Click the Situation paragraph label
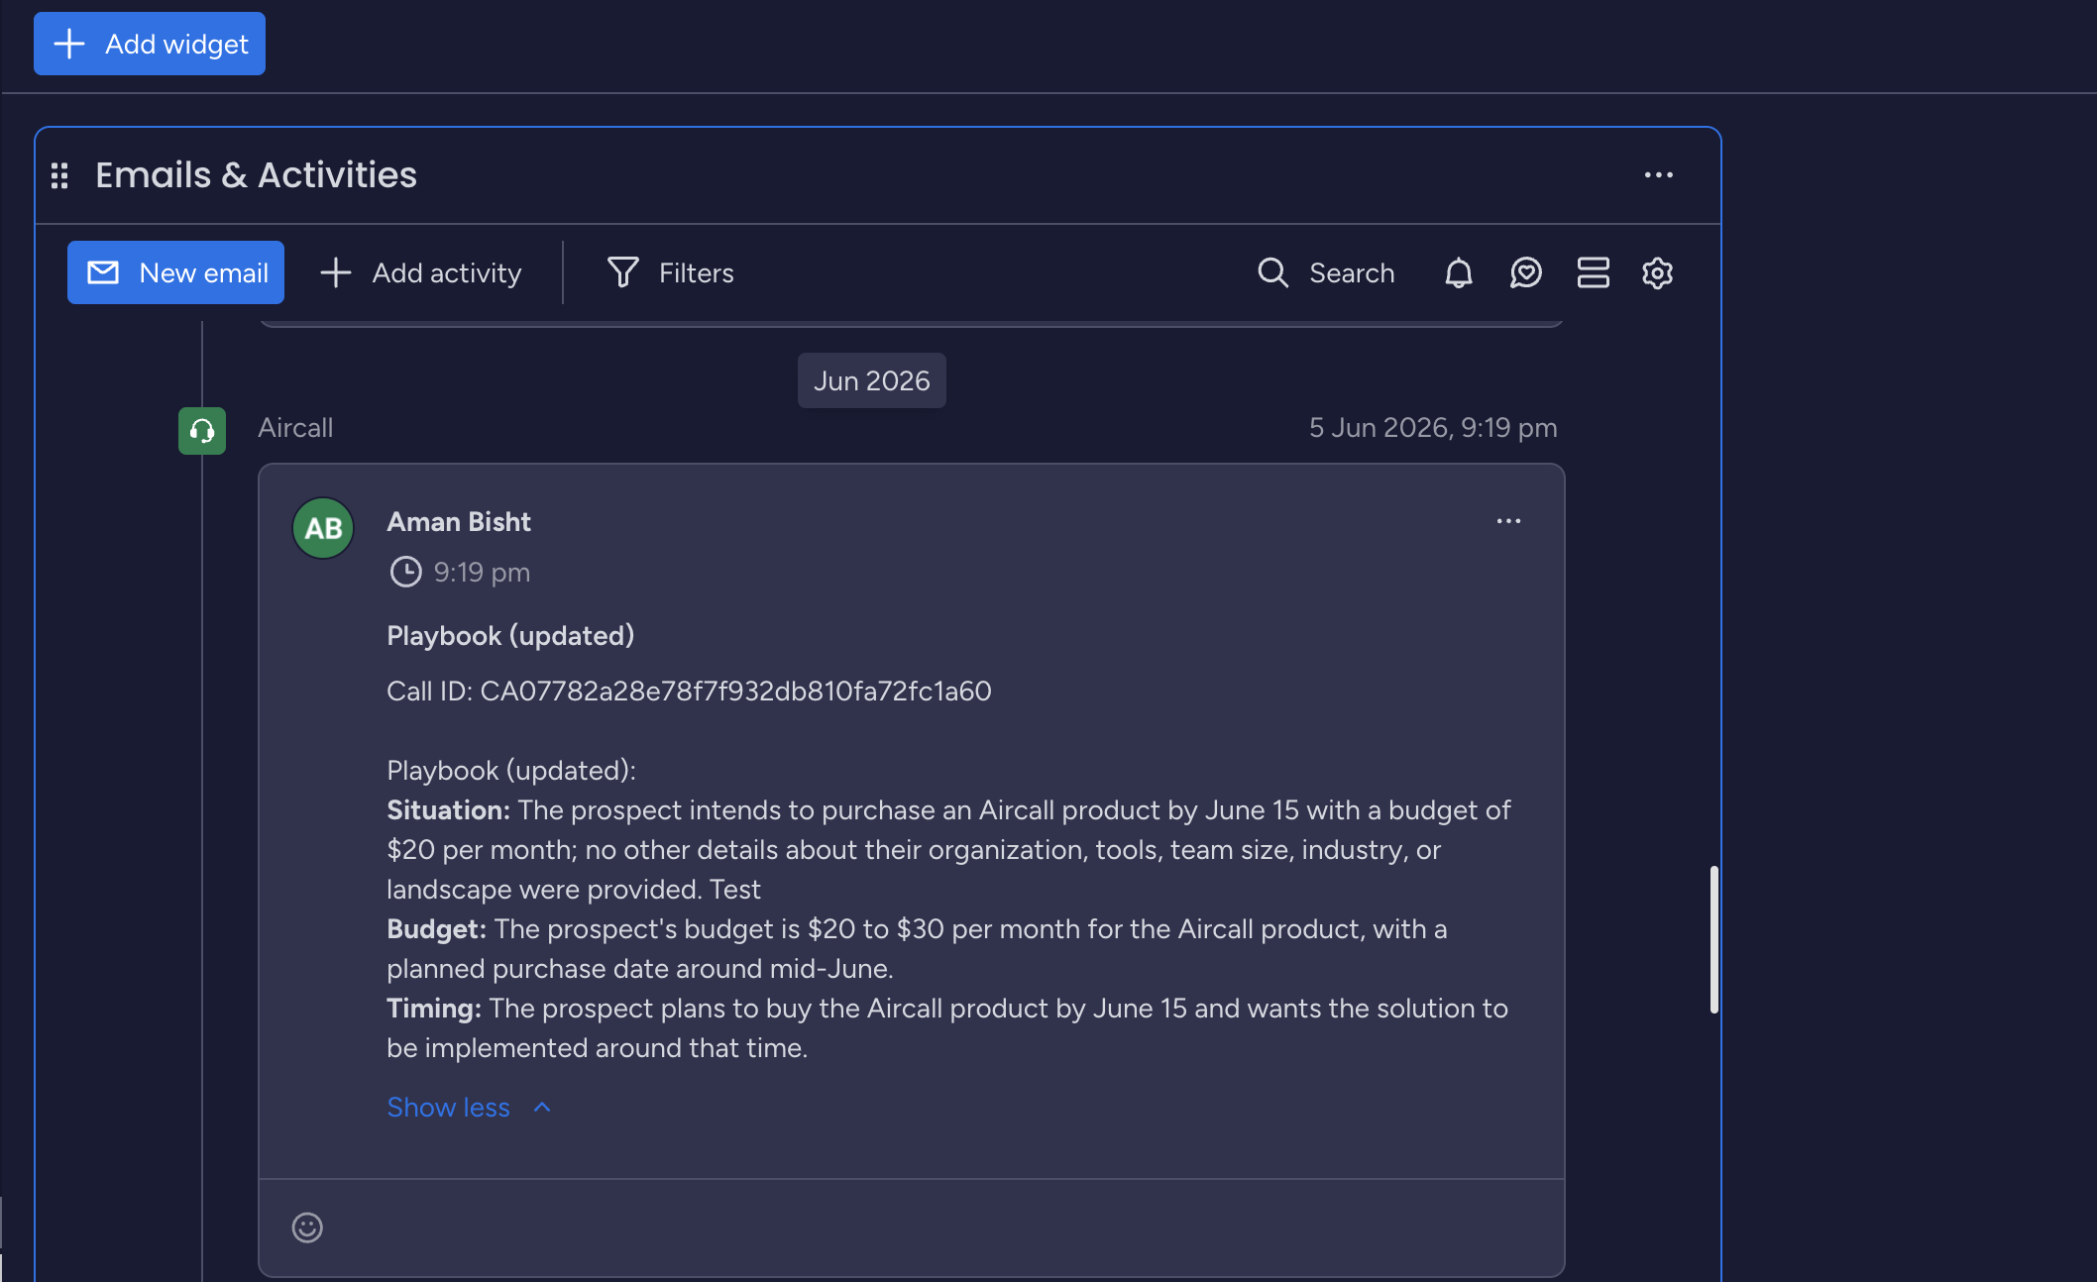Viewport: 2097px width, 1282px height. (448, 810)
